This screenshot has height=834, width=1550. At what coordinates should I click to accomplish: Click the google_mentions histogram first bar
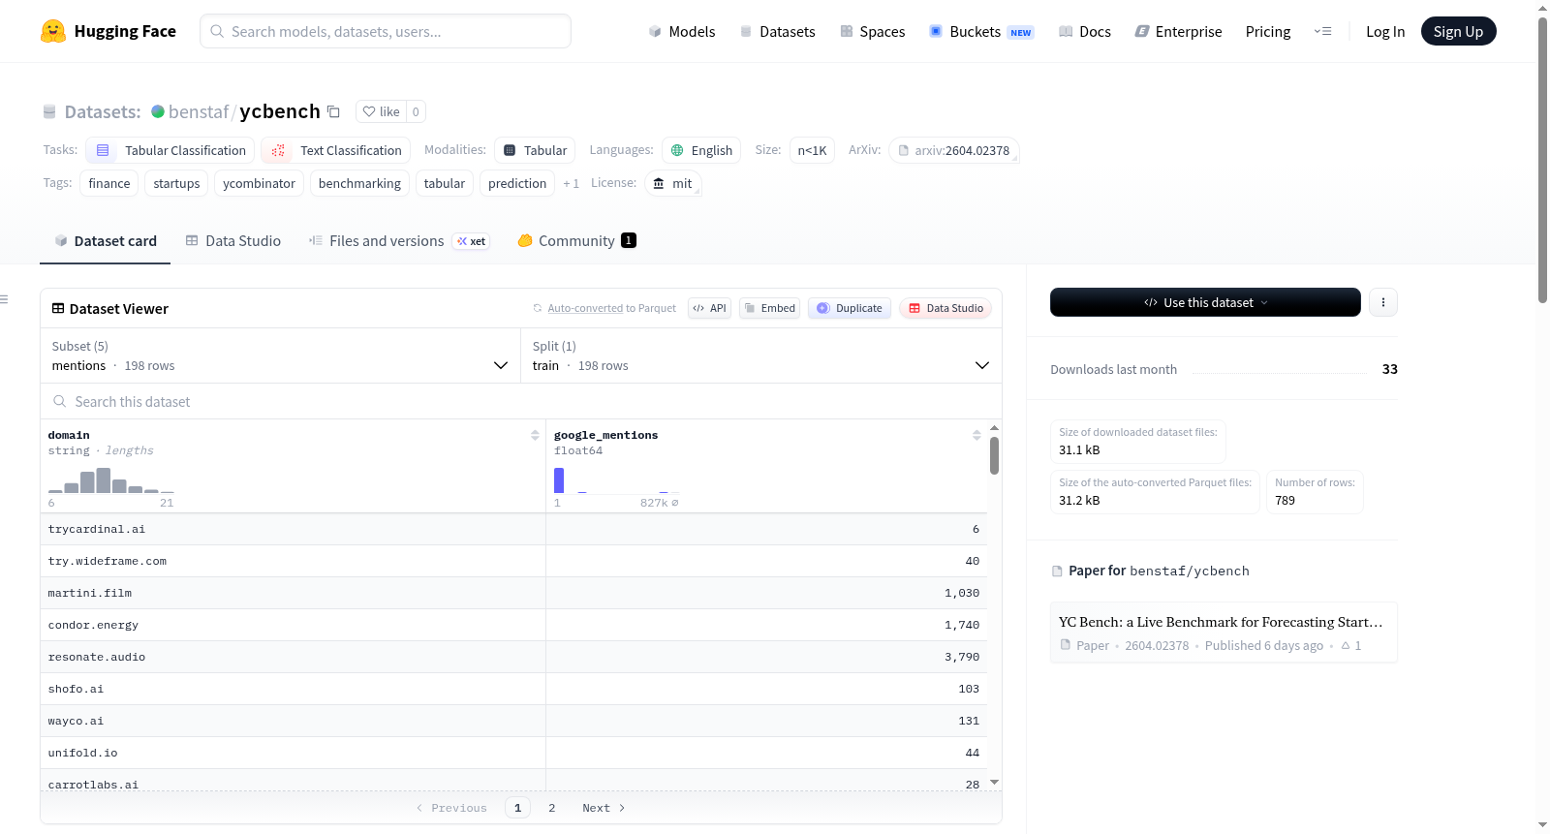click(x=559, y=480)
